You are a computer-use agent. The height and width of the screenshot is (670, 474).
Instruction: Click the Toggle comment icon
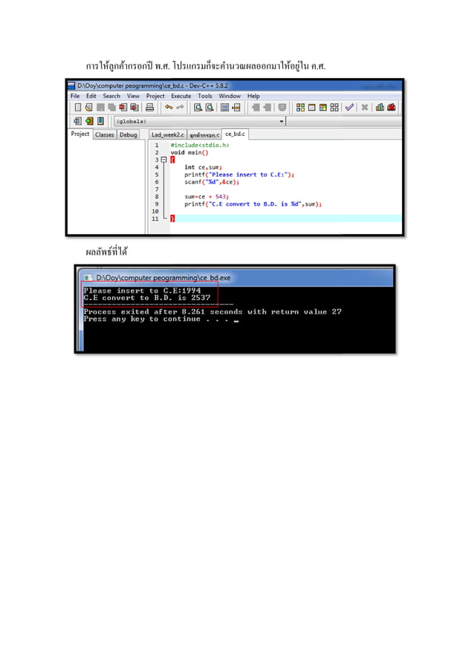click(x=282, y=107)
